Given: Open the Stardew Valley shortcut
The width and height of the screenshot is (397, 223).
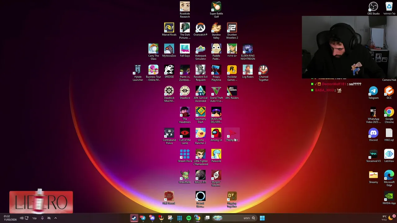Looking at the screenshot, I should tap(216, 31).
